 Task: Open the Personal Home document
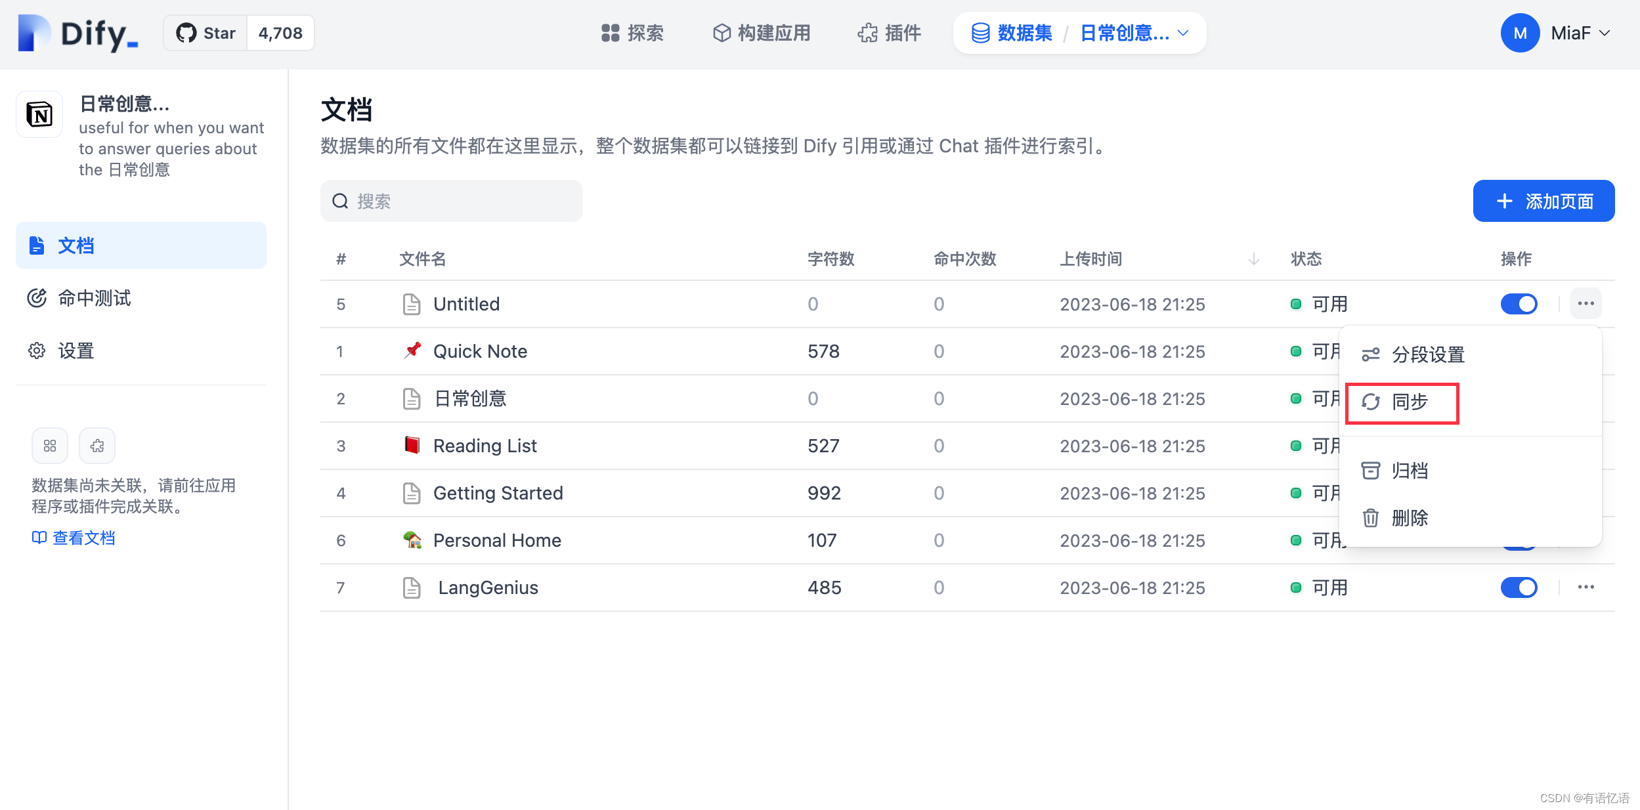click(497, 540)
